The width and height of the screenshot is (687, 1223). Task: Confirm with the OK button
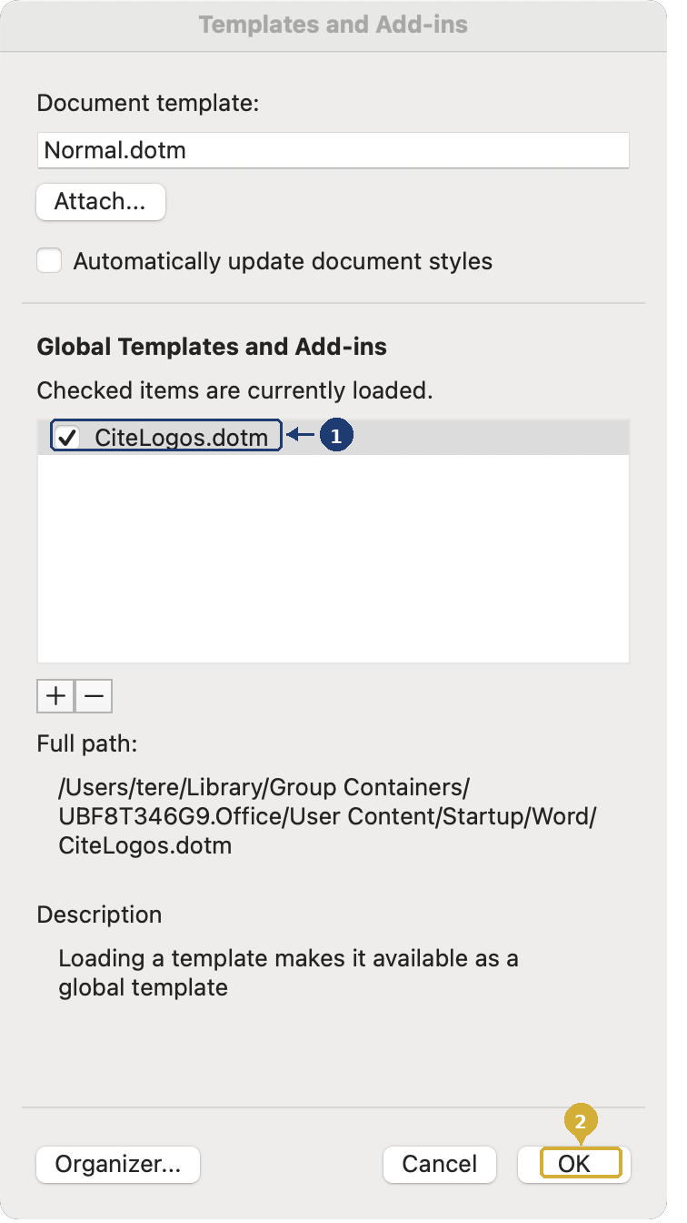[574, 1164]
